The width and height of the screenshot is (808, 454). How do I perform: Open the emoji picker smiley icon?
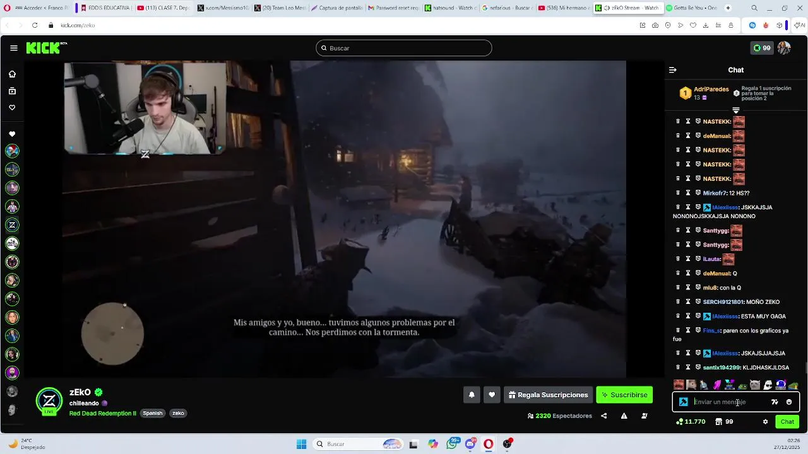[x=789, y=402]
